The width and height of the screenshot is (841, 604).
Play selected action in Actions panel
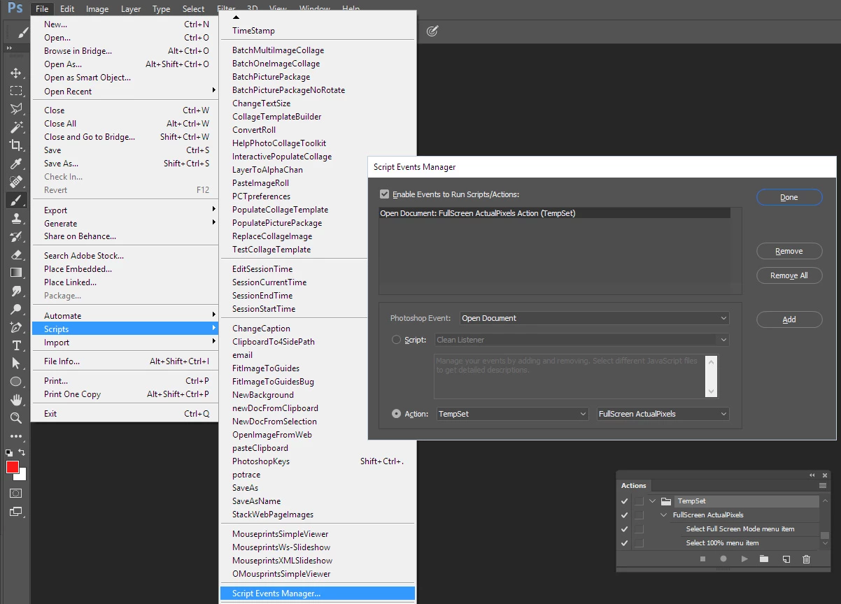[744, 559]
